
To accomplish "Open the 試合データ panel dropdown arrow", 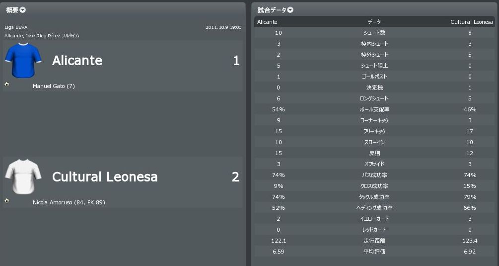I will click(290, 10).
